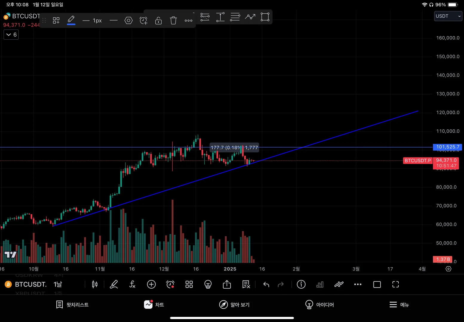The width and height of the screenshot is (464, 322).
Task: Open drawing settings hexagon icon
Action: tap(128, 20)
